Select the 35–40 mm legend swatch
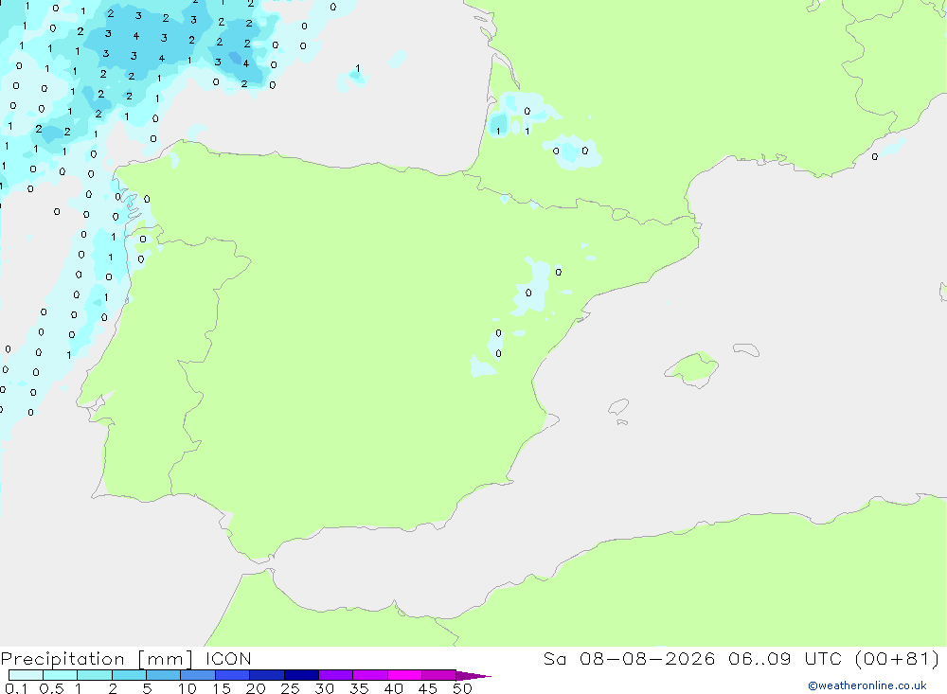Screen dimensions: 947x694 [369, 675]
